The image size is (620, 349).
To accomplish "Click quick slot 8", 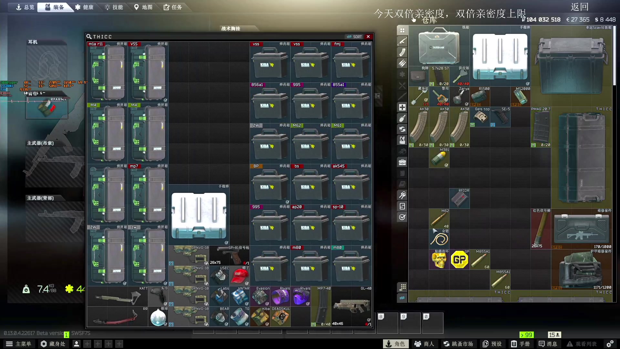I will (x=387, y=323).
